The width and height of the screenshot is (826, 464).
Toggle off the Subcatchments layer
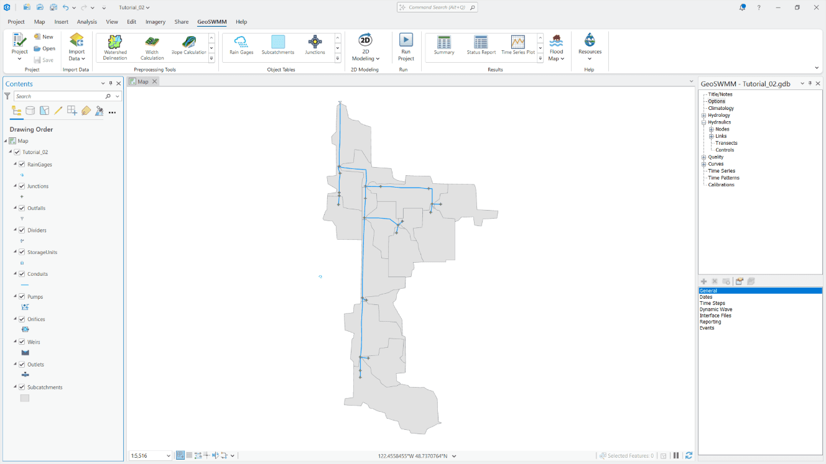(x=22, y=386)
